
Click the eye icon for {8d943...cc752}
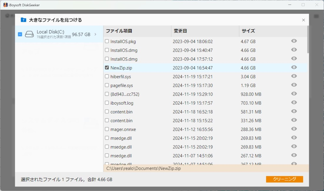pyautogui.click(x=294, y=94)
